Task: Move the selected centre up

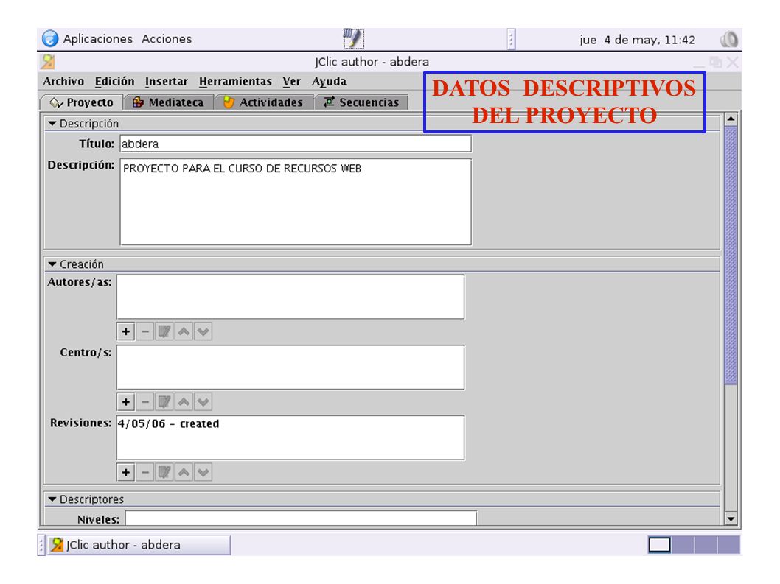Action: point(184,401)
